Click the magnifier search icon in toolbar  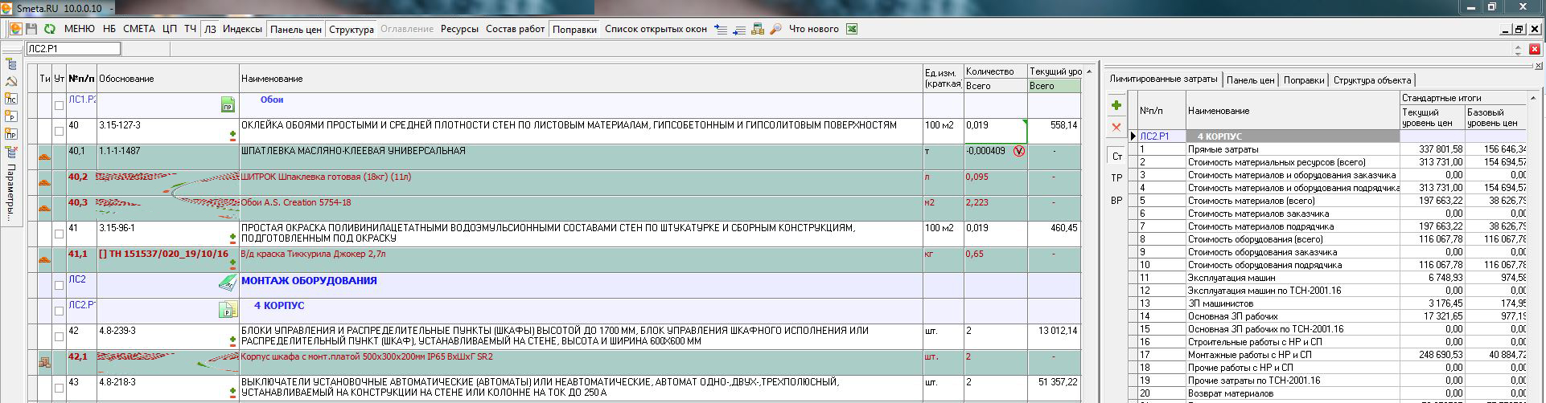click(775, 29)
